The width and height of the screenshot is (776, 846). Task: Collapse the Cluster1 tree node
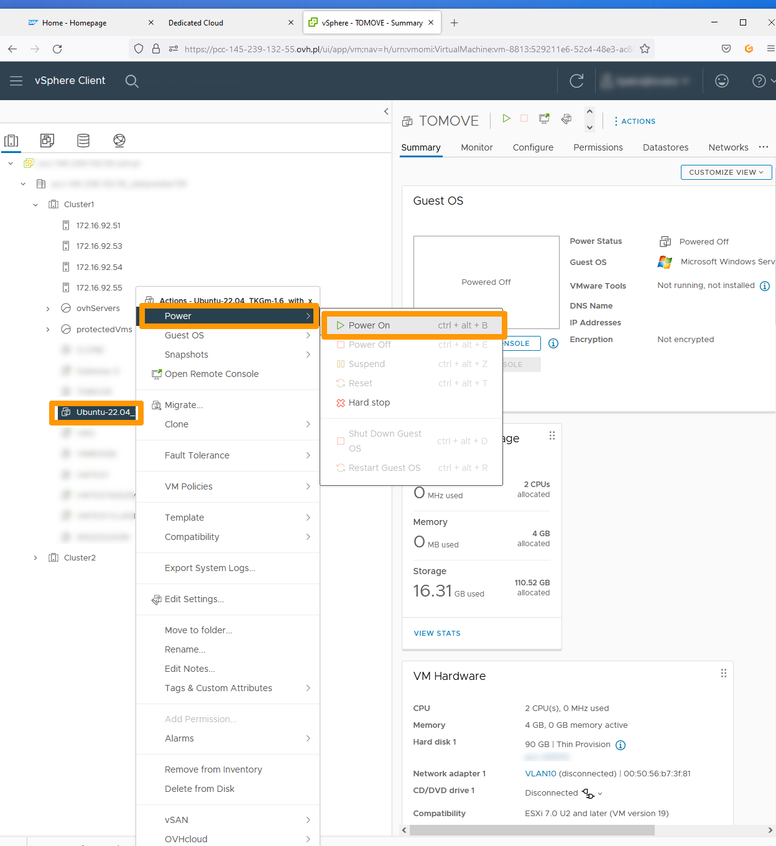tap(35, 205)
